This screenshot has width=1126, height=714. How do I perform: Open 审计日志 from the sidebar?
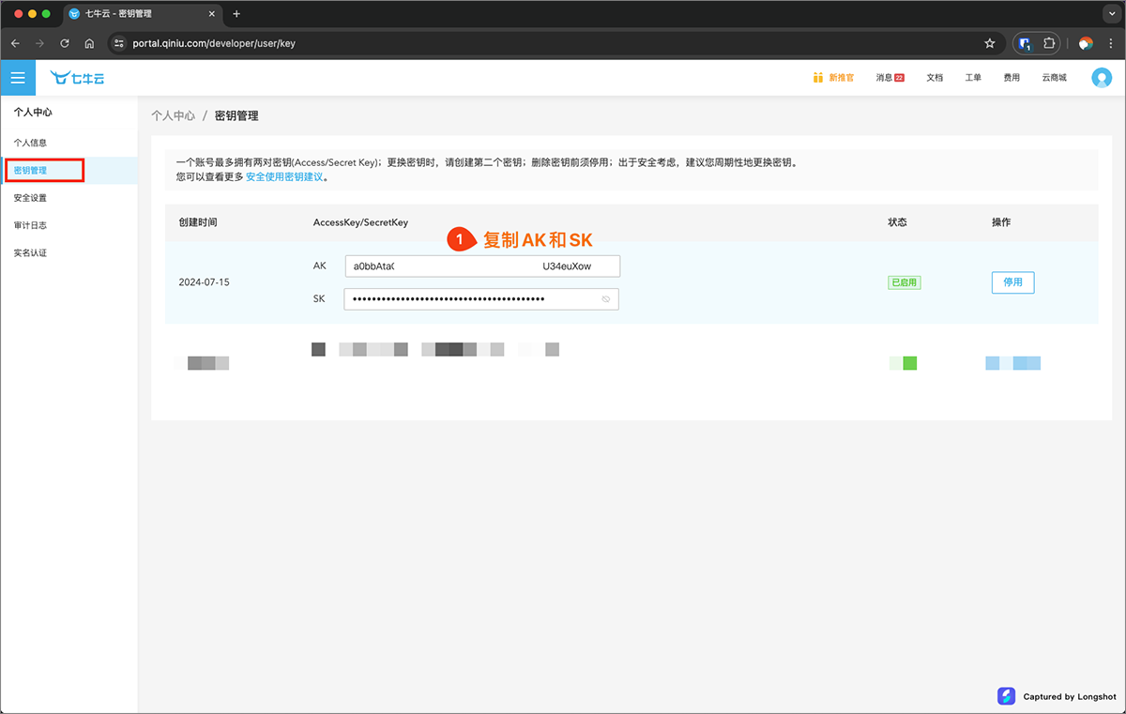pyautogui.click(x=31, y=225)
